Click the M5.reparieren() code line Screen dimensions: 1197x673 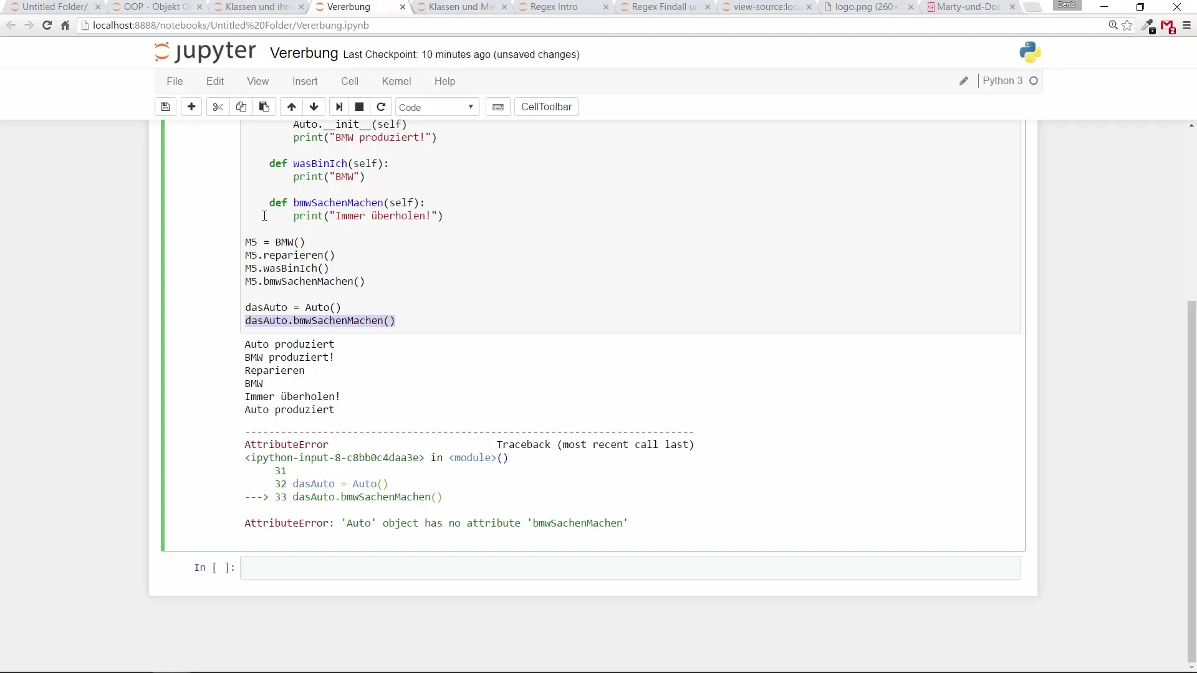pyautogui.click(x=290, y=255)
